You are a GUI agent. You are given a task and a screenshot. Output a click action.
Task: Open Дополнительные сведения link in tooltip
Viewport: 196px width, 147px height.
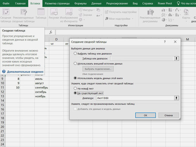click(25, 72)
